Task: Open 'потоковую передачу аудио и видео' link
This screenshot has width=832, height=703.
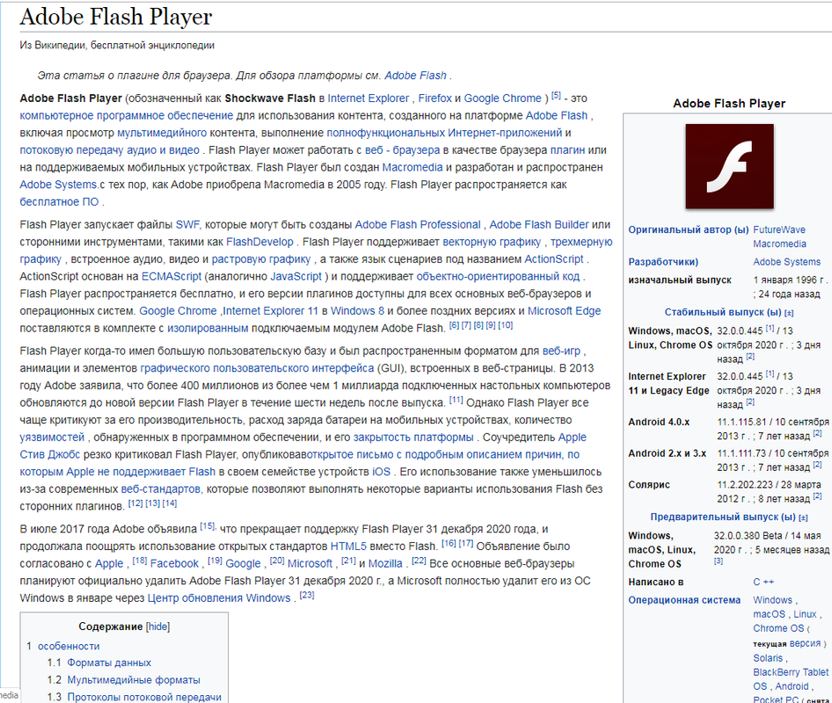Action: coord(109,150)
